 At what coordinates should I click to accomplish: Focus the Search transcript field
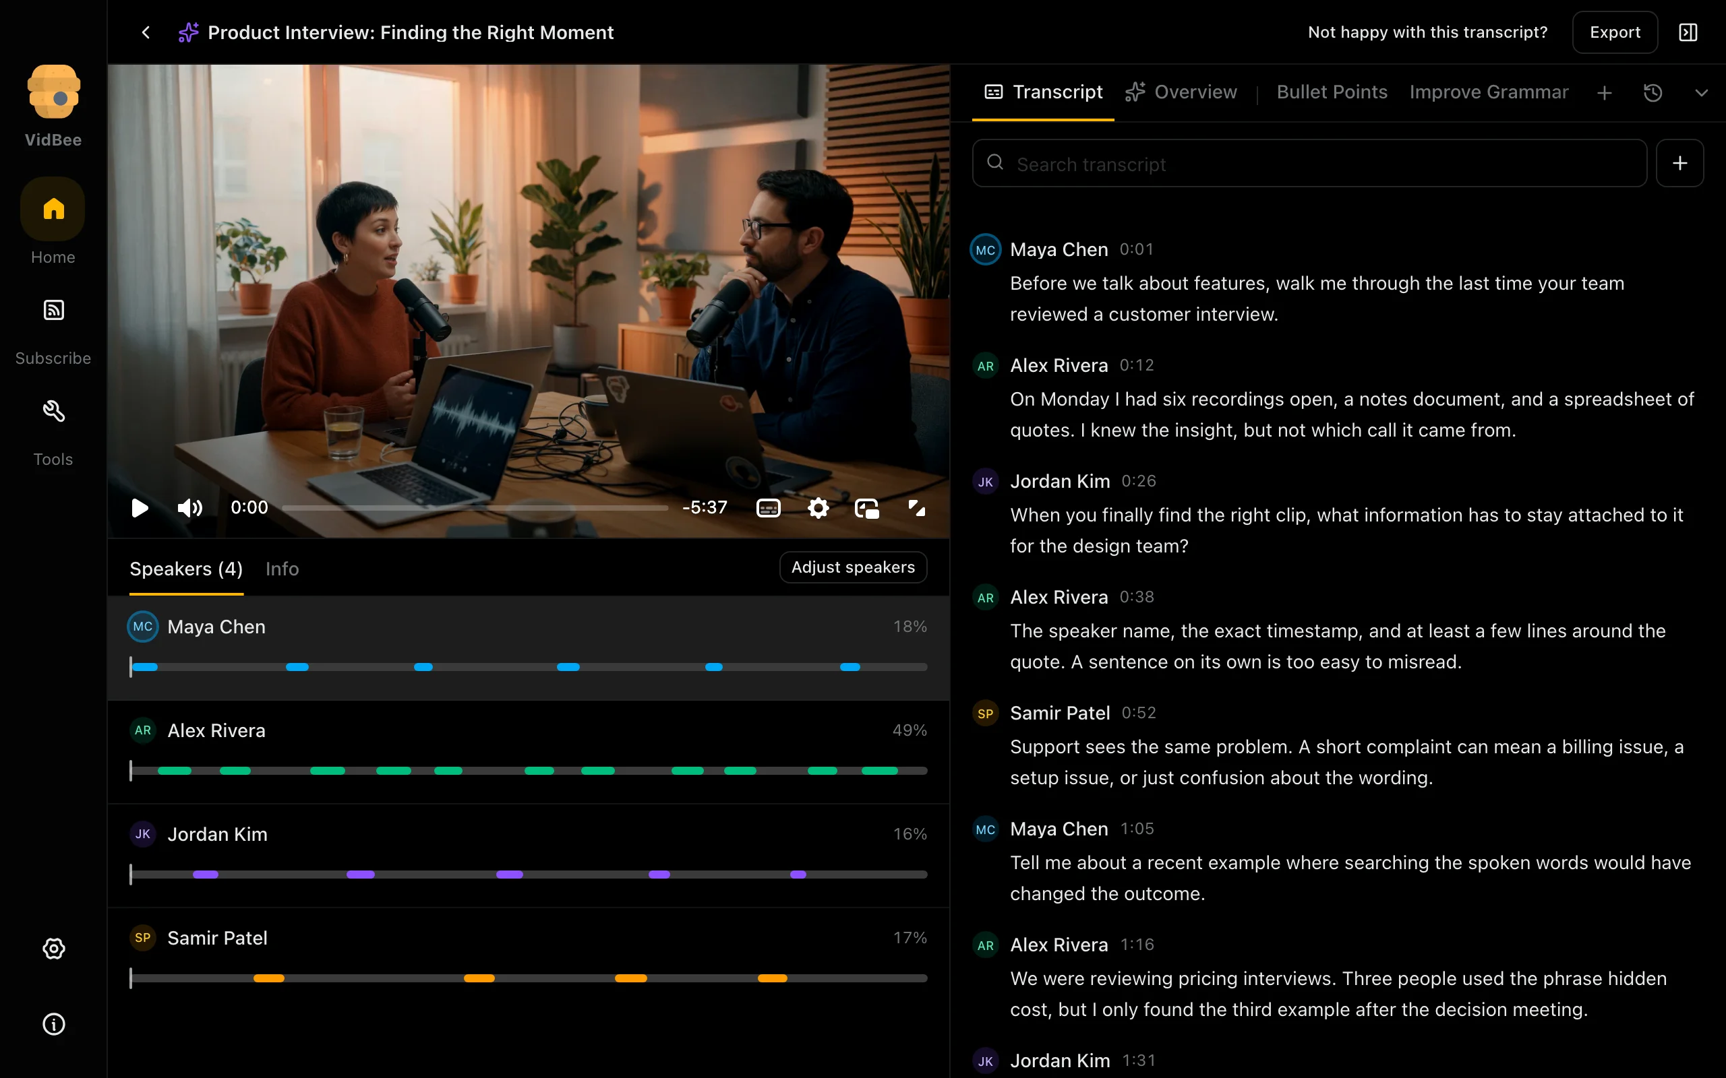pos(1309,163)
